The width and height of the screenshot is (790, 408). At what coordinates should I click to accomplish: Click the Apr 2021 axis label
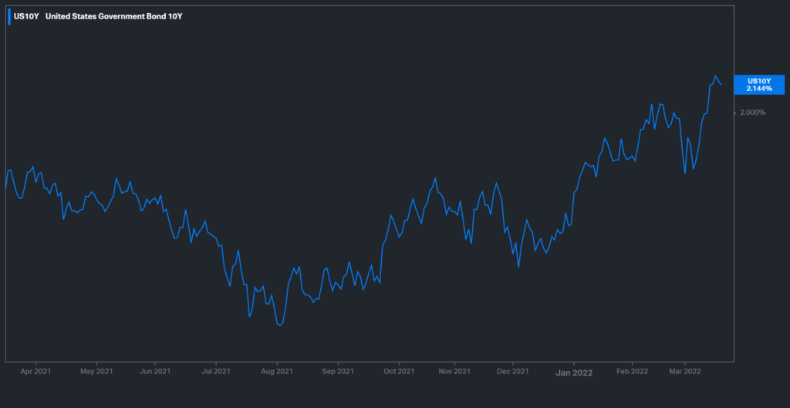pos(36,372)
